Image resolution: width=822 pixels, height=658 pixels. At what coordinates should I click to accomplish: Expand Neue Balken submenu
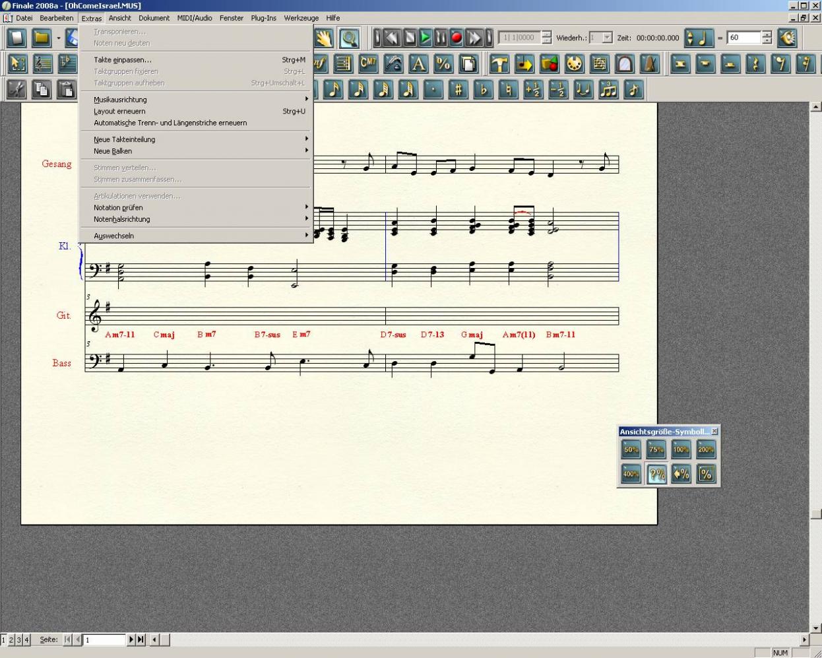(196, 151)
